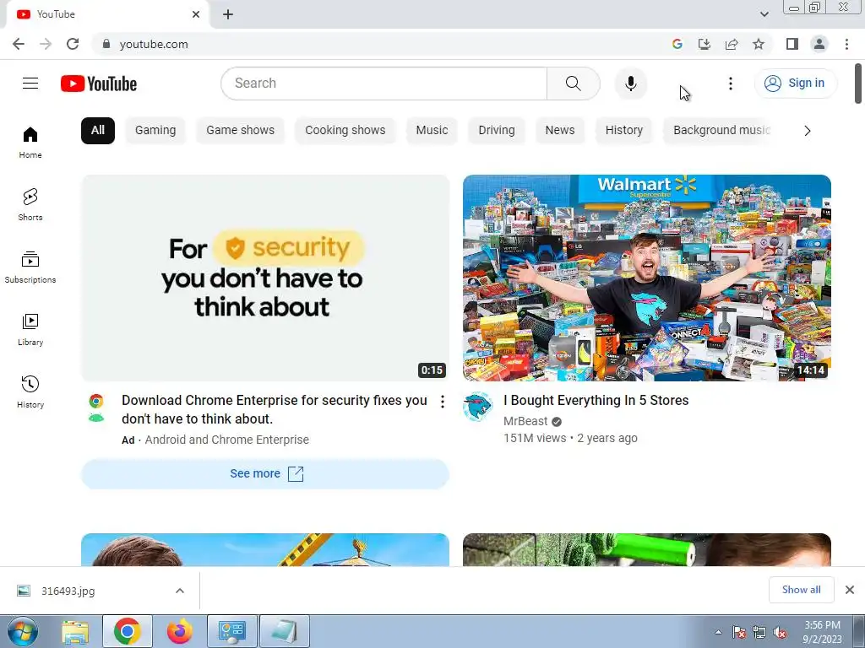
Task: Open downloaded file 316493.jpg
Action: point(68,591)
